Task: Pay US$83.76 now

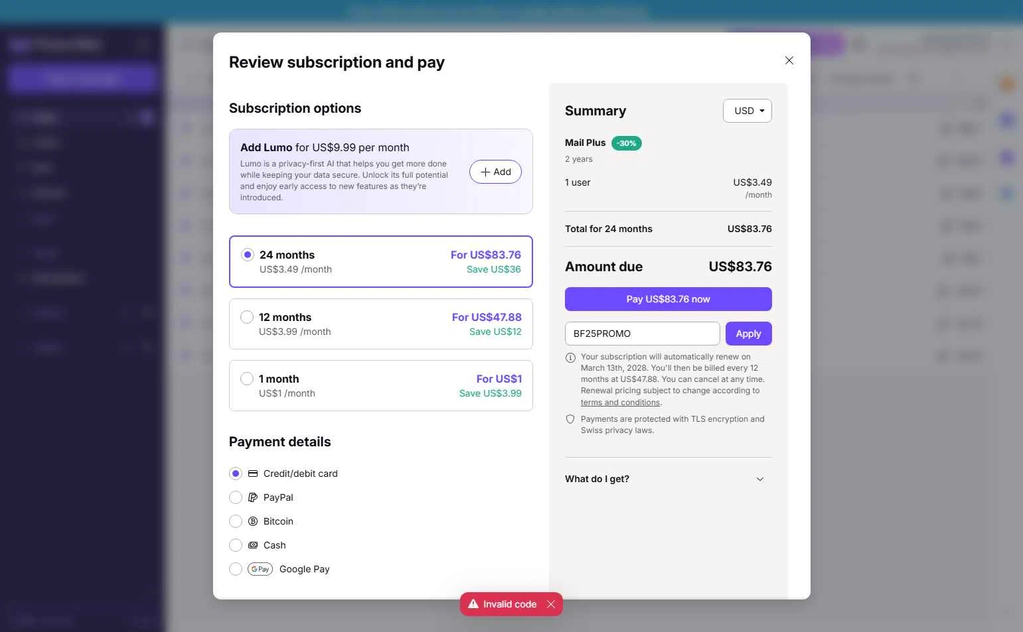Action: tap(668, 299)
